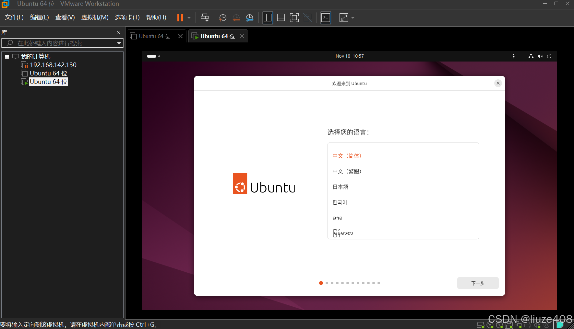Click the sound card status bar icon
The height and width of the screenshot is (329, 574).
pyautogui.click(x=537, y=325)
